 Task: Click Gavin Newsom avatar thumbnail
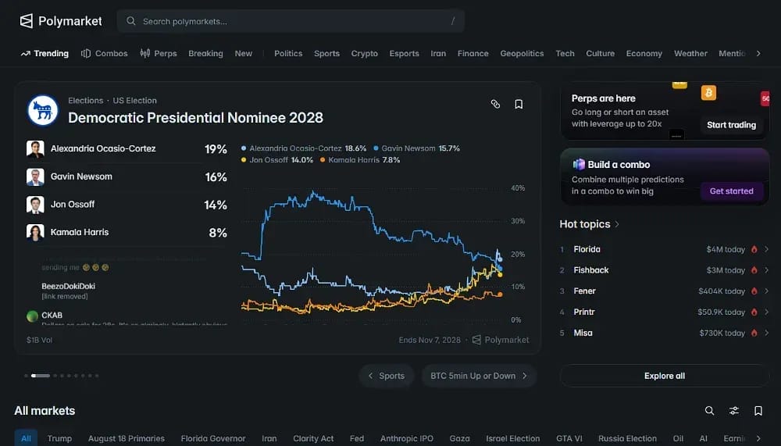(35, 177)
